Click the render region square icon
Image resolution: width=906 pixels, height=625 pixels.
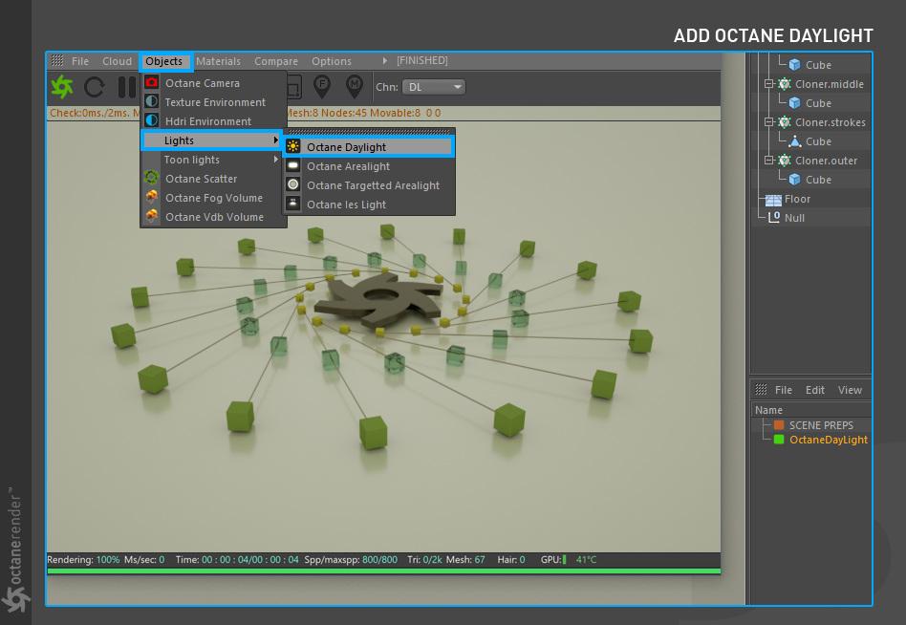pos(293,87)
